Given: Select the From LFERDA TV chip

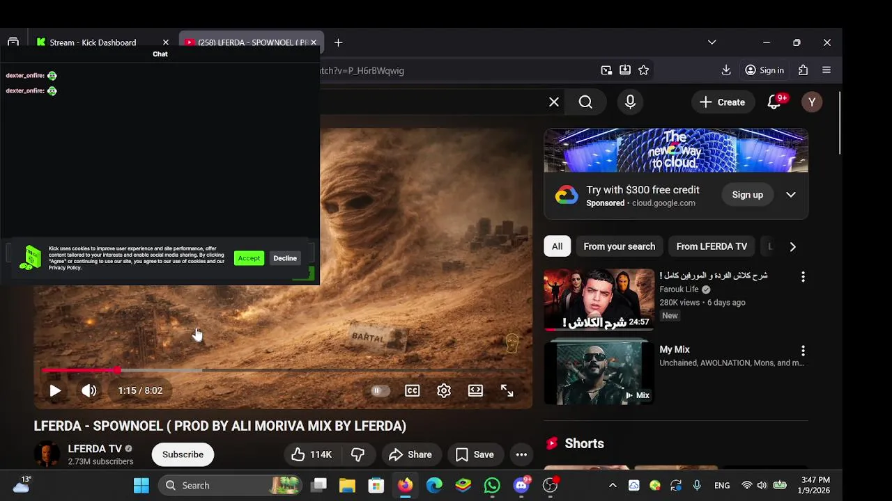Looking at the screenshot, I should click(712, 246).
